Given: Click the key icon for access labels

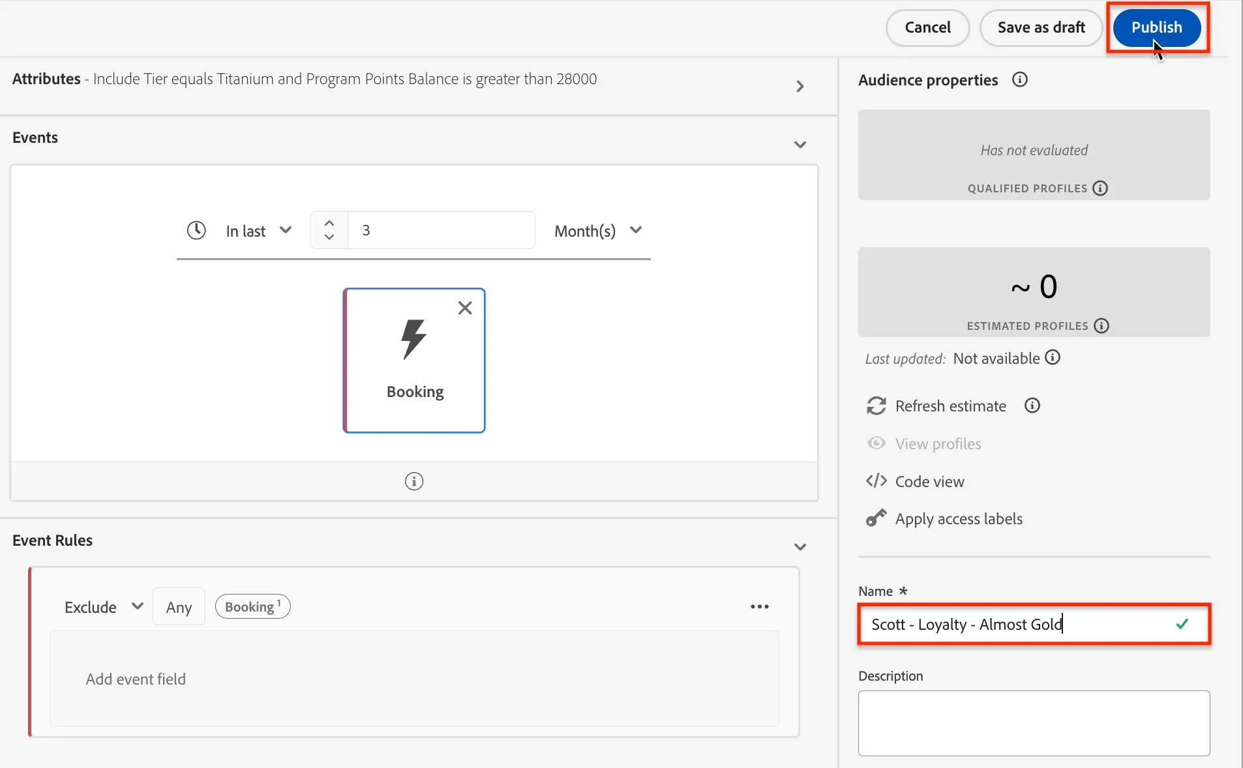Looking at the screenshot, I should 876,518.
